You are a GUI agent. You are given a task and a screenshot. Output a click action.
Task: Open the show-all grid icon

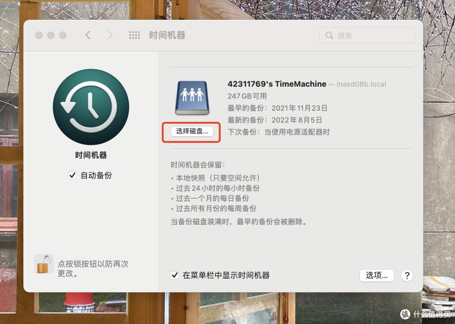[x=134, y=35]
